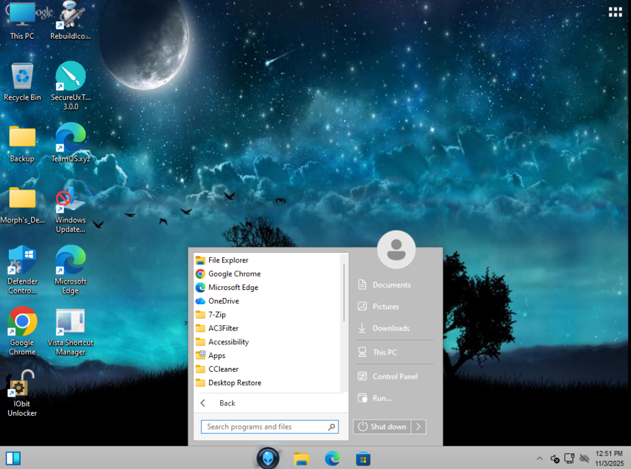Click the user account avatar picture
631x469 pixels.
397,249
